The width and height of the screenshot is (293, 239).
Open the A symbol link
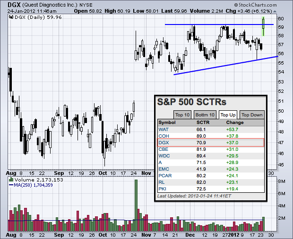(160, 163)
